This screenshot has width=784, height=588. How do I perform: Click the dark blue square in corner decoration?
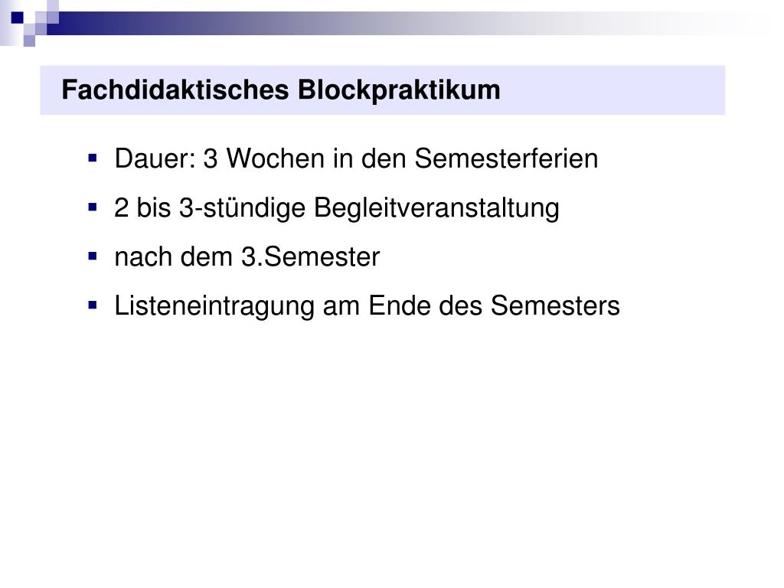point(17,18)
